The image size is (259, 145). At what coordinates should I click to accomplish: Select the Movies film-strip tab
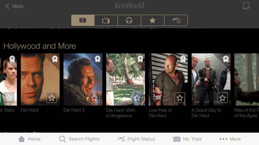pos(83,20)
